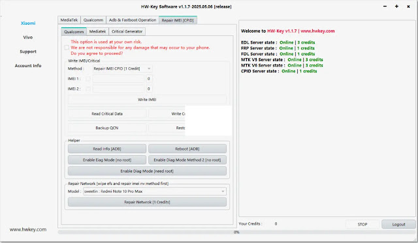Focus the IMEI 2 input field
The image size is (418, 243).
click(x=118, y=89)
